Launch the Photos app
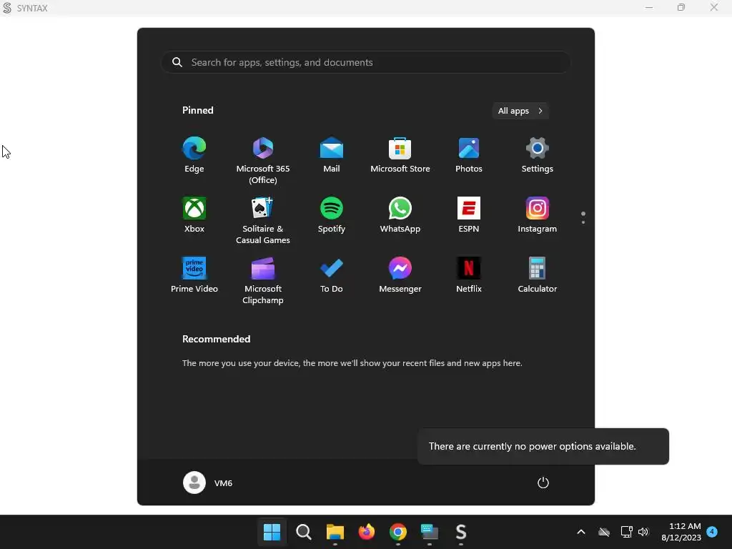Screen dimensions: 732x549 tap(469, 155)
